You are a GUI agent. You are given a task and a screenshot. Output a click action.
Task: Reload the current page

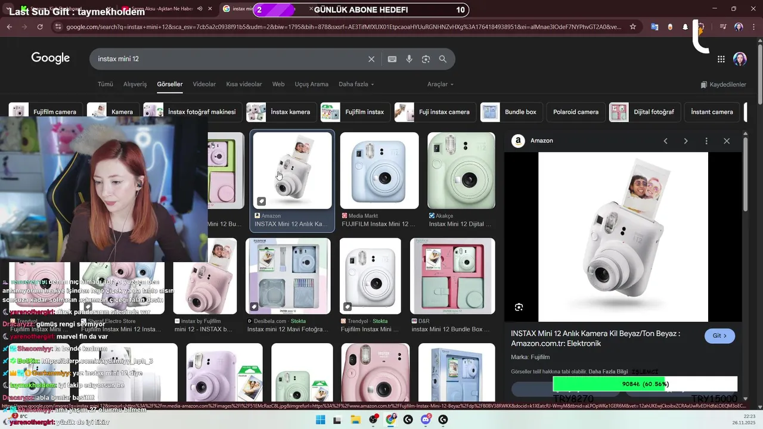click(x=40, y=27)
